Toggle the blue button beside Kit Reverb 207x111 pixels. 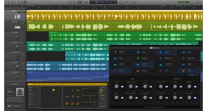click(195, 98)
